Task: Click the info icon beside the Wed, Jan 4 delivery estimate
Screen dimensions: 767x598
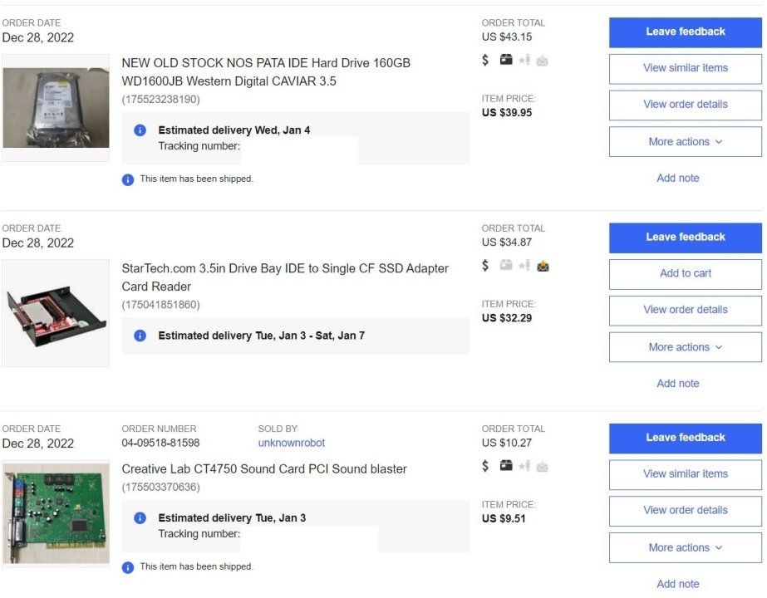Action: click(x=140, y=130)
